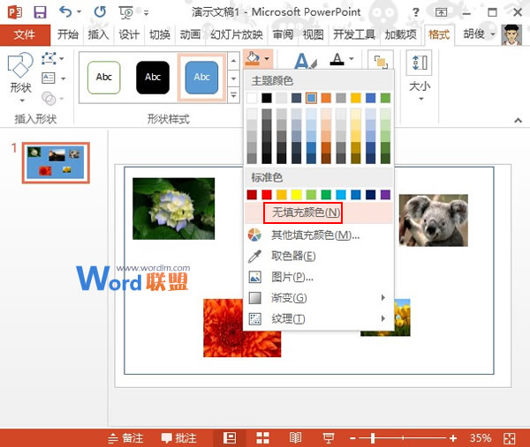Select the koala picture on slide

pyautogui.click(x=434, y=220)
